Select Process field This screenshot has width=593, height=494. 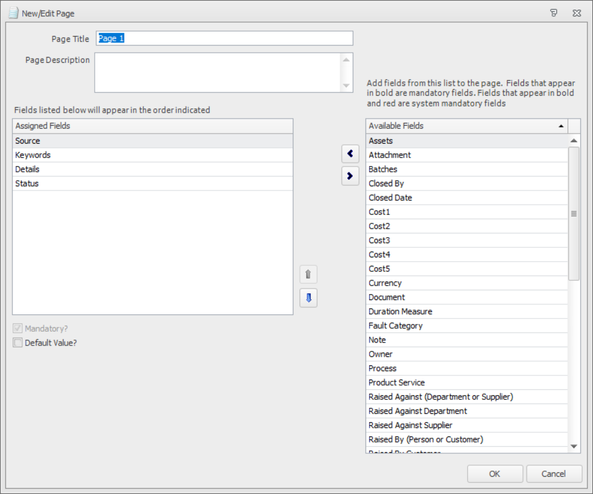tap(467, 368)
